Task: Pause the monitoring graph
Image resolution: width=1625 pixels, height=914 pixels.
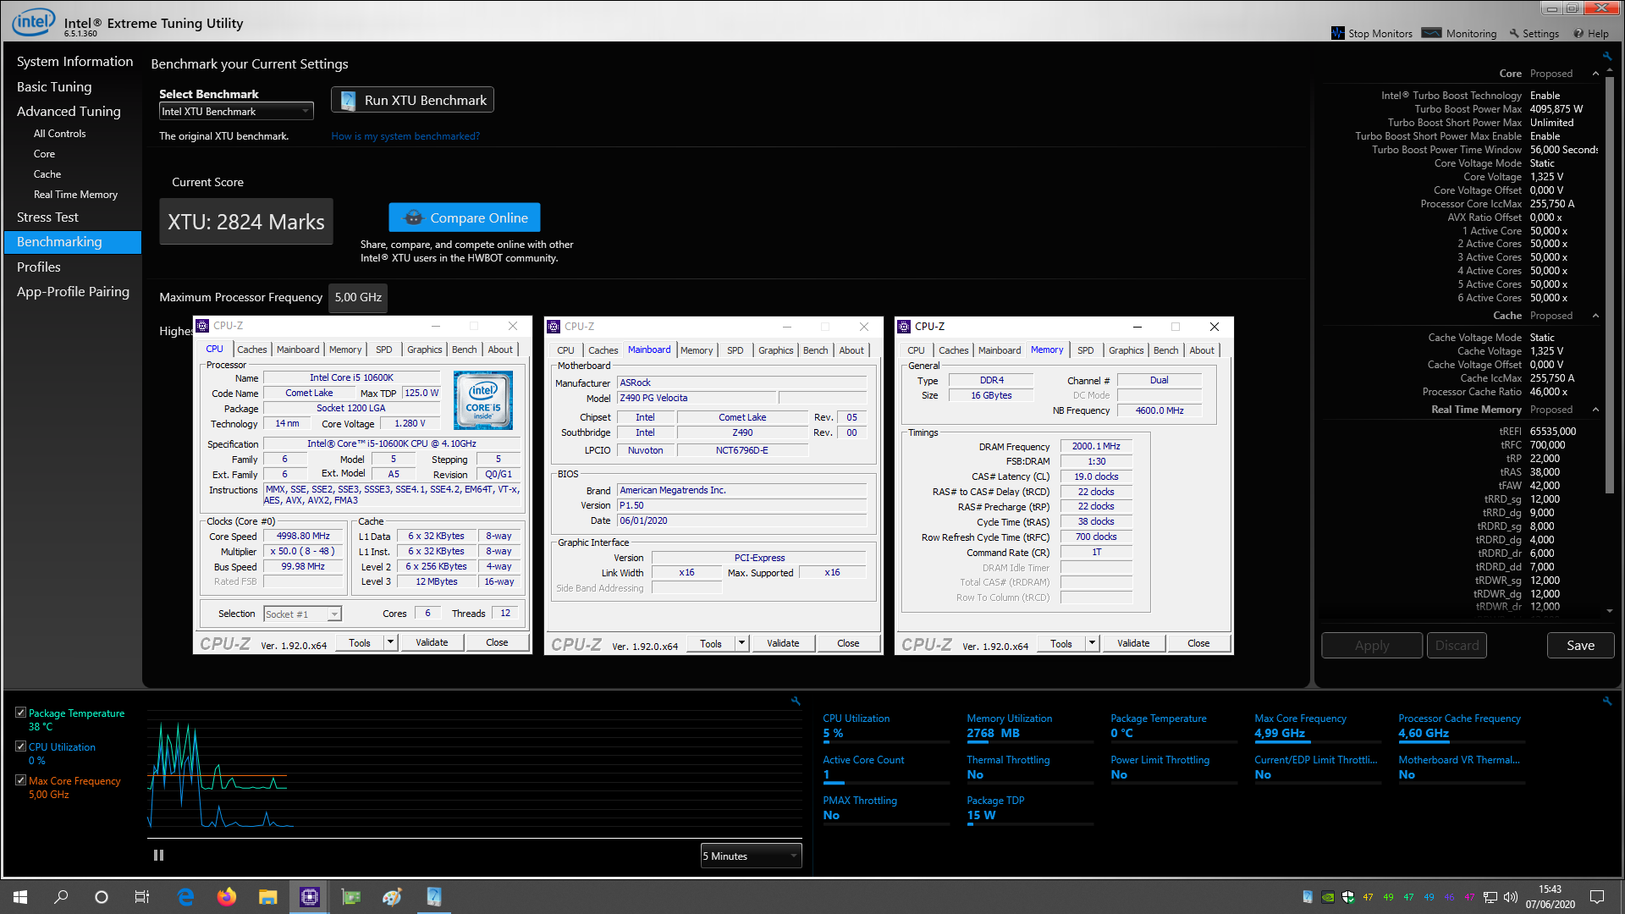Action: coord(158,856)
